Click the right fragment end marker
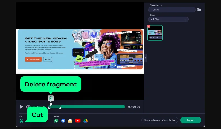The height and width of the screenshot is (129, 221). click(60, 108)
